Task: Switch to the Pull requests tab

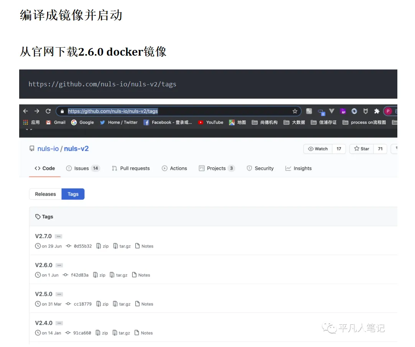Action: coord(131,169)
